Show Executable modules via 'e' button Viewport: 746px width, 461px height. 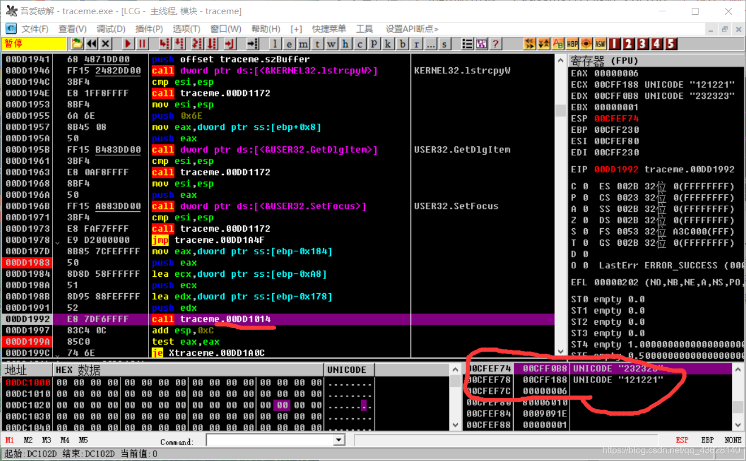(x=289, y=44)
